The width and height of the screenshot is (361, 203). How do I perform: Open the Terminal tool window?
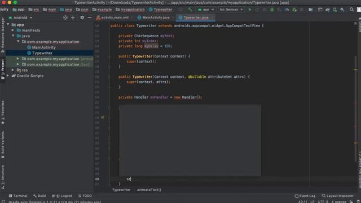tap(18, 196)
